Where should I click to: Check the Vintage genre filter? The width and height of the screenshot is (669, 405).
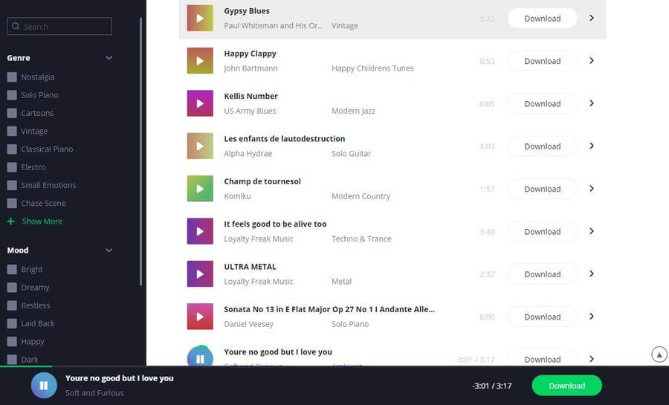click(12, 131)
